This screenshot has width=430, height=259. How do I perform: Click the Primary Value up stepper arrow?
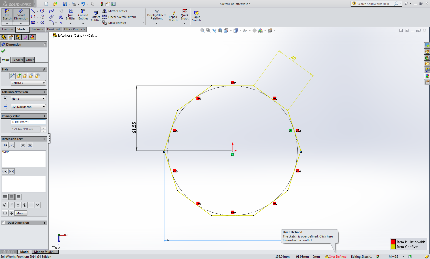coord(44,128)
